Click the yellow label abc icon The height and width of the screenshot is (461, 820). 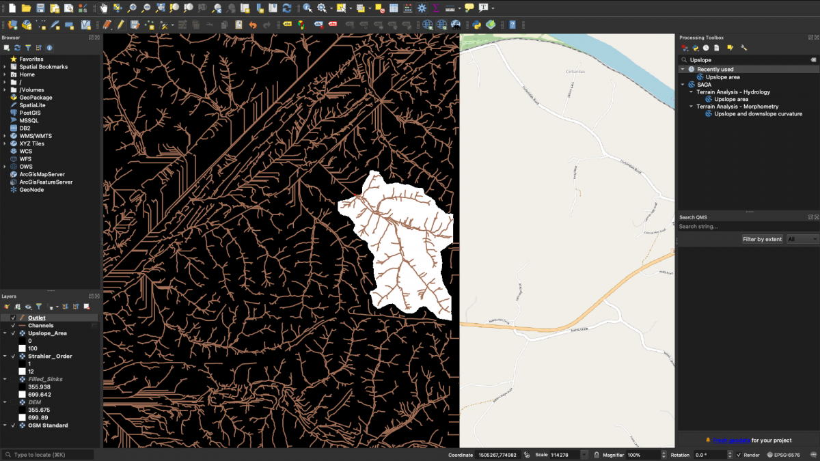(288, 25)
